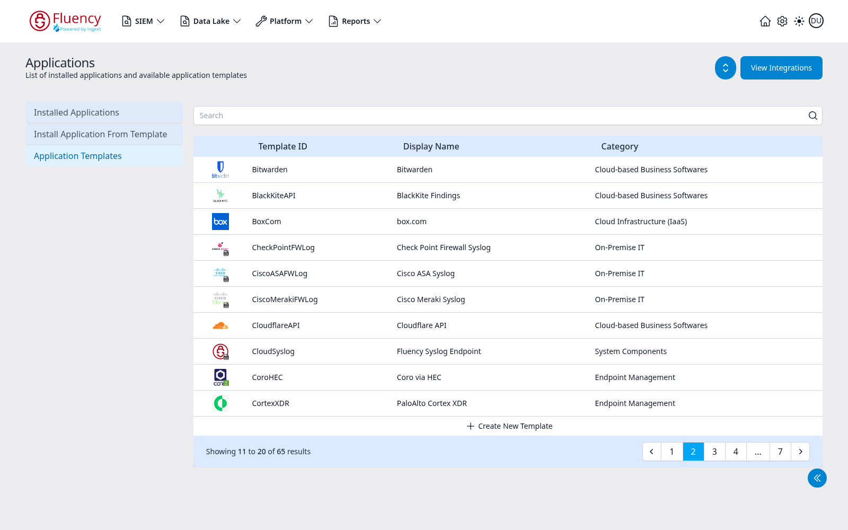Image resolution: width=848 pixels, height=530 pixels.
Task: Click the Bitwarden shield logo
Action: [x=220, y=170]
